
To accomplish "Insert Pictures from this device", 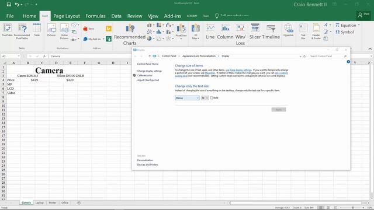I will (51, 30).
